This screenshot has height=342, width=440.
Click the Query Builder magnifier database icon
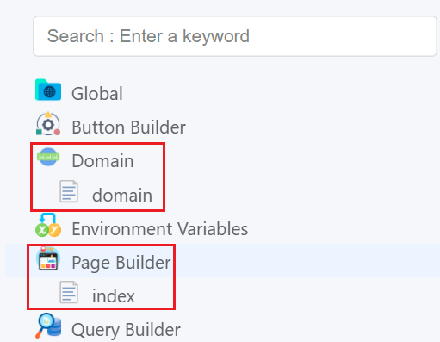48,326
